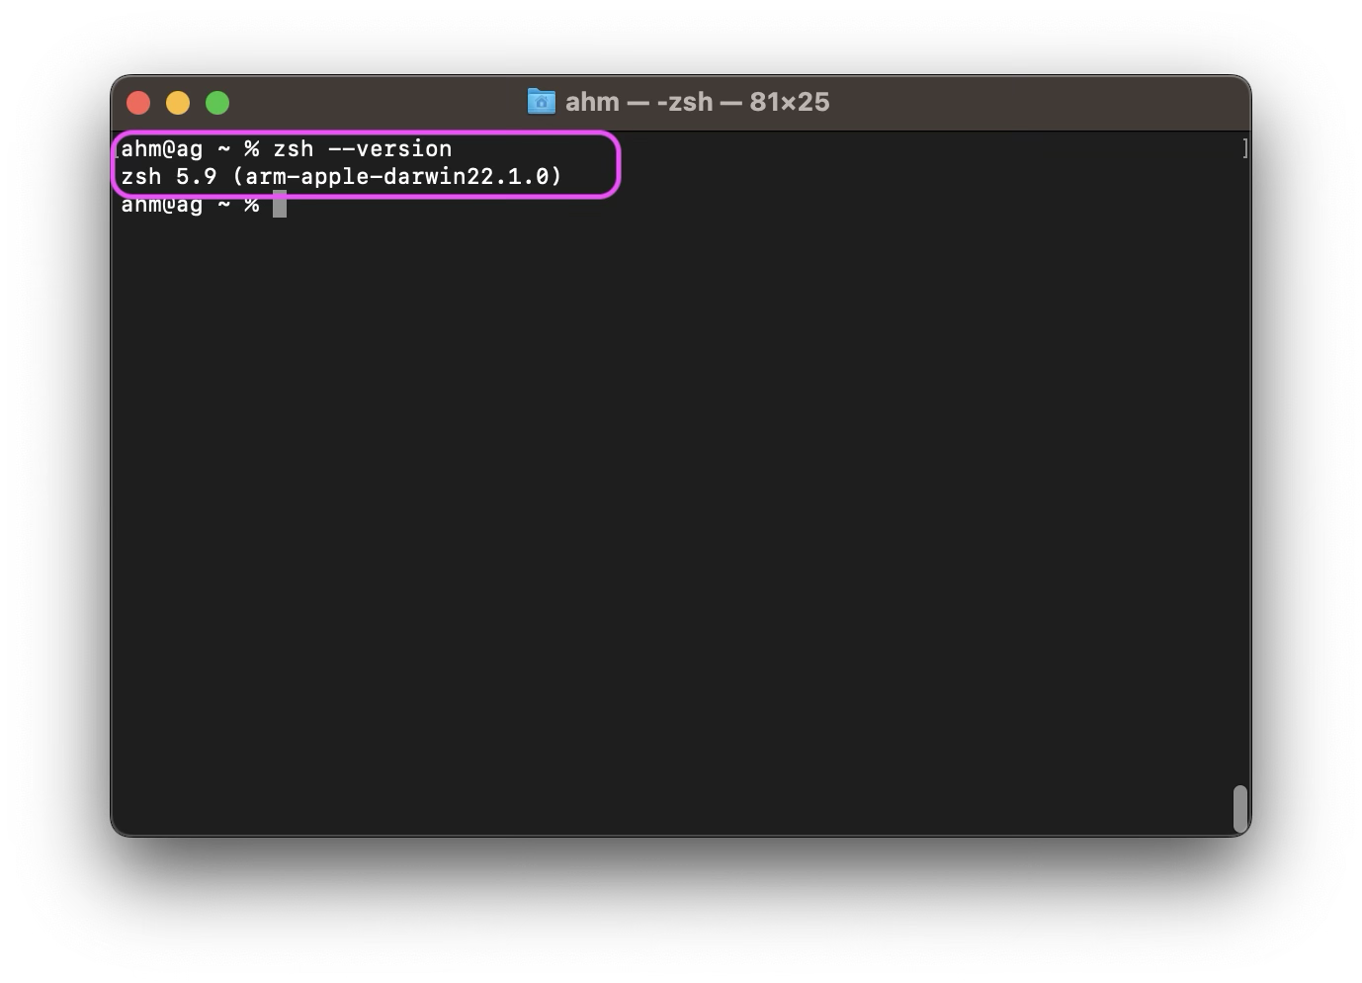Click the green full-screen traffic light button

pyautogui.click(x=217, y=102)
